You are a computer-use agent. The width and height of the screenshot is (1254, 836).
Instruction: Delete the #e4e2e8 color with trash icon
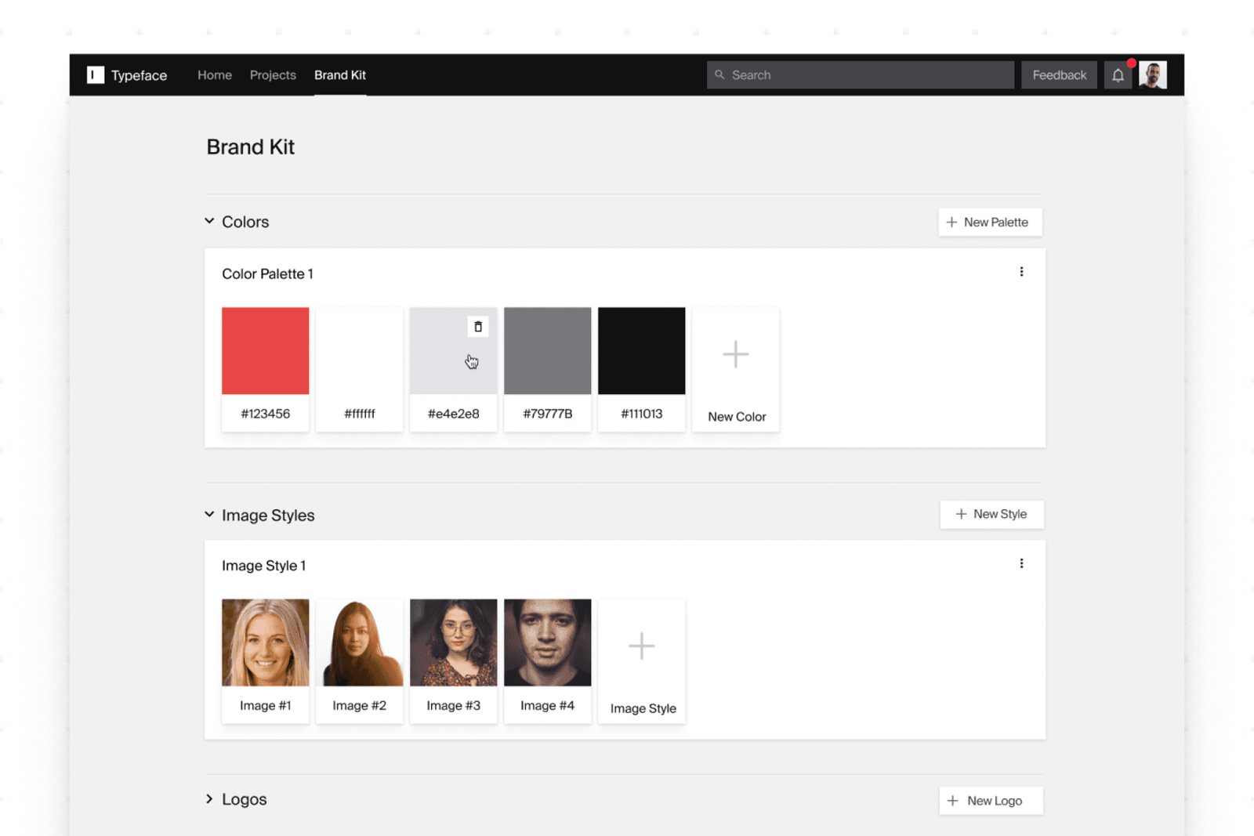(478, 327)
